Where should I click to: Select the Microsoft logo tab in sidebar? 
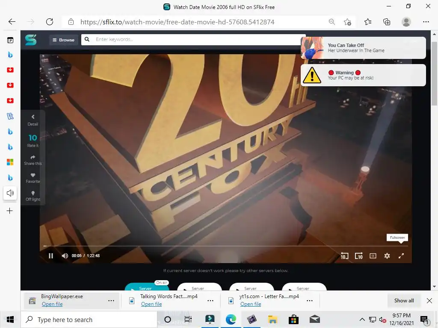(x=10, y=162)
